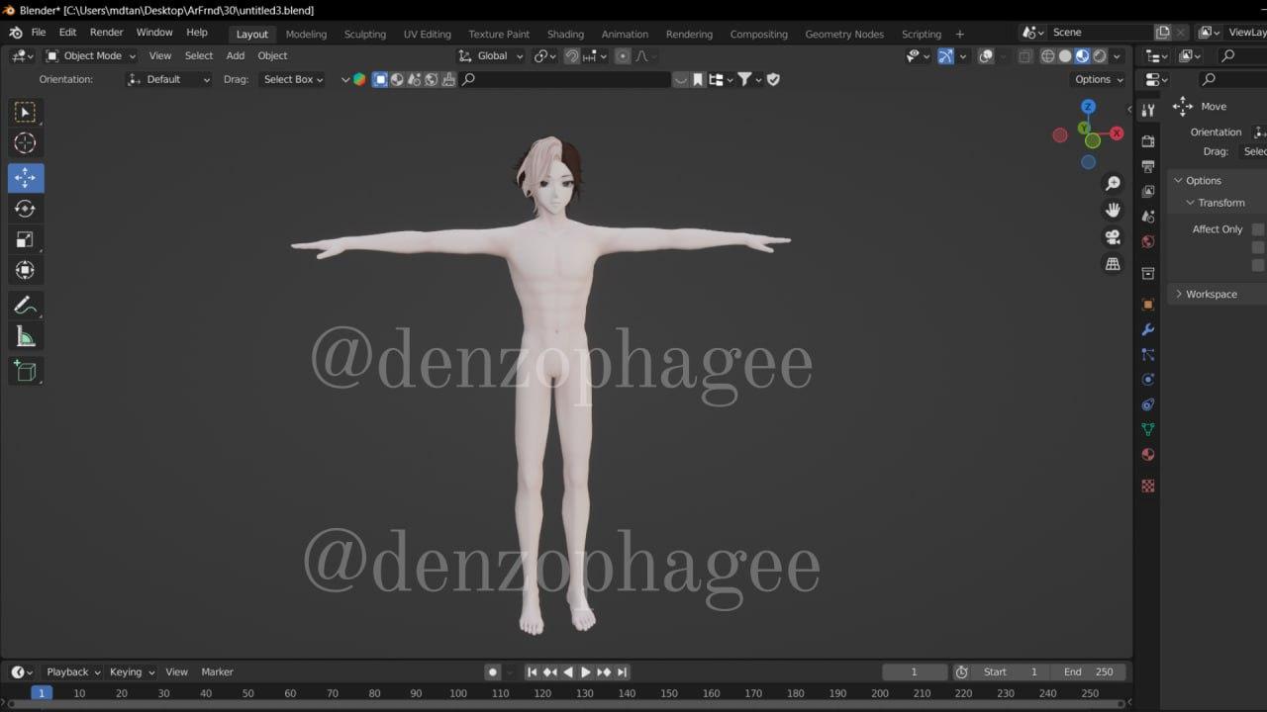The height and width of the screenshot is (712, 1267).
Task: Switch viewport shading to Wireframe
Action: pos(1047,56)
